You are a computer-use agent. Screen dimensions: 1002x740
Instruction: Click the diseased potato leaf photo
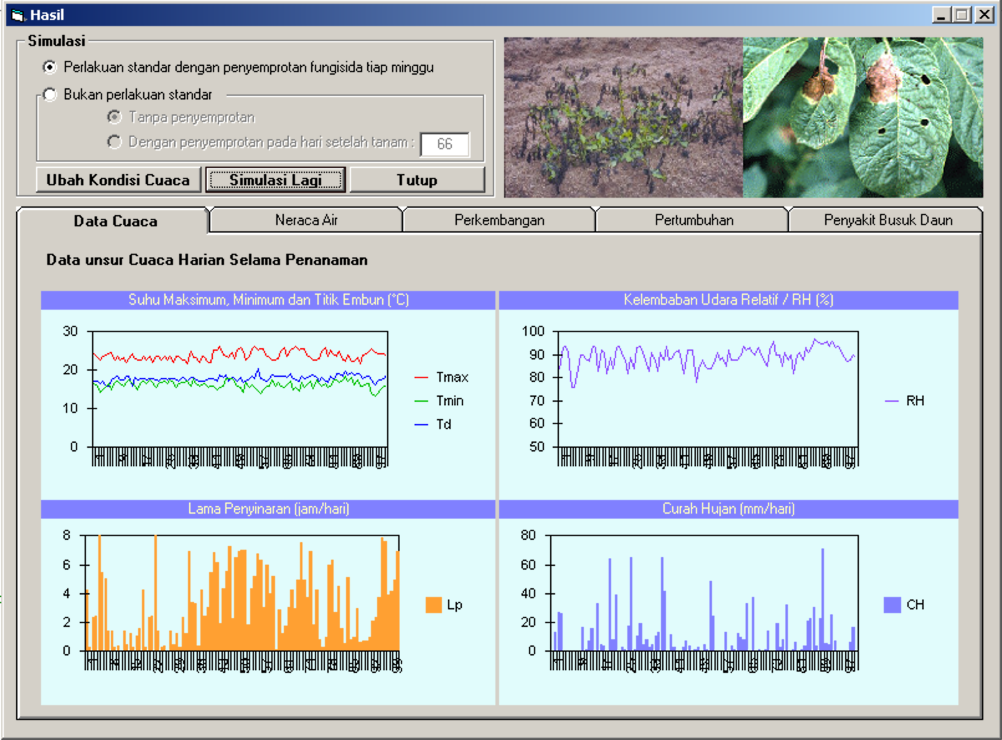tap(863, 117)
